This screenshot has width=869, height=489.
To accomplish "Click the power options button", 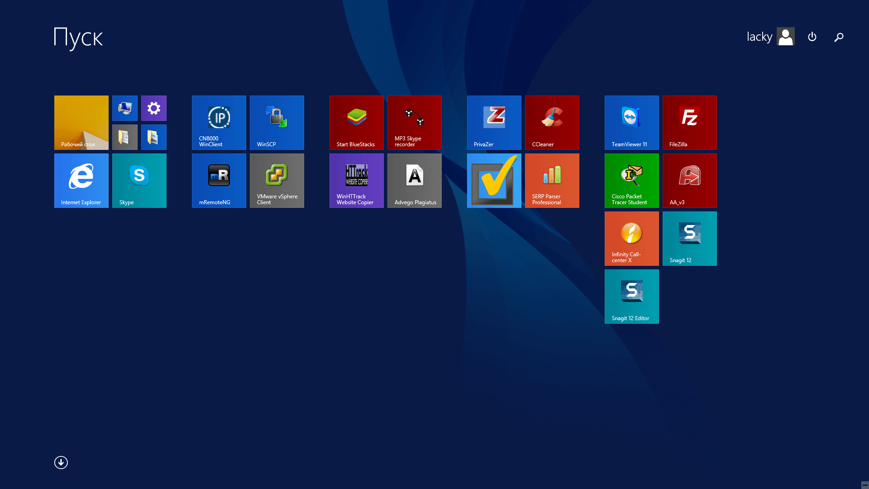I will point(812,37).
